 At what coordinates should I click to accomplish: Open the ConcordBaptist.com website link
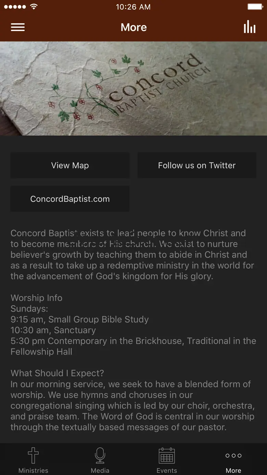pos(70,199)
